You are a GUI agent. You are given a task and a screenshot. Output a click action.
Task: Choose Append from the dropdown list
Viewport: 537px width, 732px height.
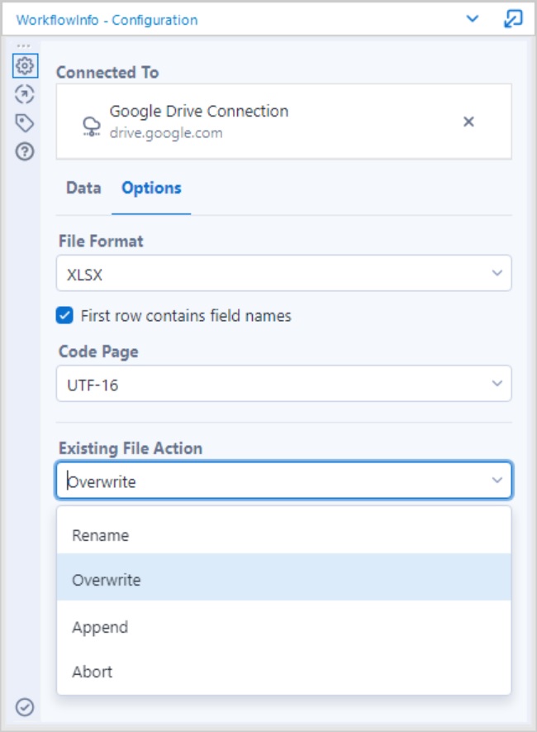(x=284, y=627)
